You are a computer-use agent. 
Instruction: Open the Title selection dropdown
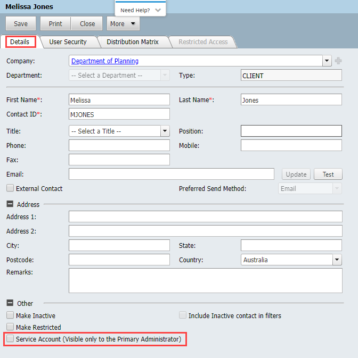click(x=165, y=131)
